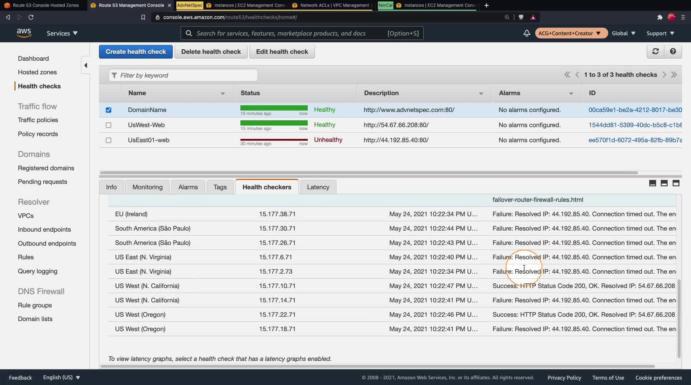The image size is (691, 385).
Task: Bookmark this page in the address bar
Action: [143, 17]
